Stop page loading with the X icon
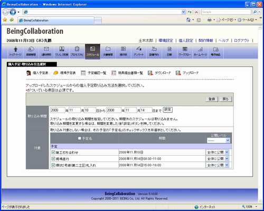264x211 pixels. (x=196, y=12)
